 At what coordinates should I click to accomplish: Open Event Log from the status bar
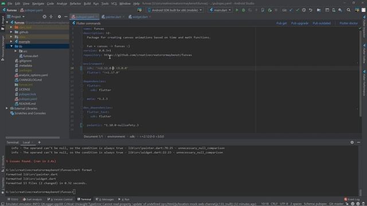point(352,199)
